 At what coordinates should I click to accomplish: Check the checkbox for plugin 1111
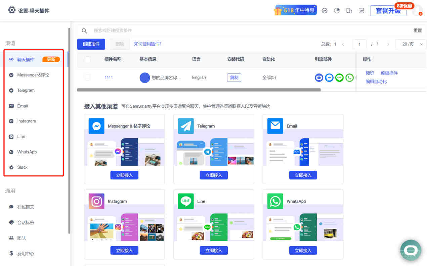click(x=87, y=77)
